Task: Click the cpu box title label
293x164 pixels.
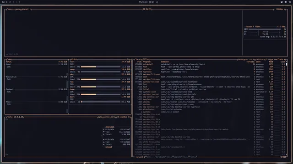Action: click(10, 9)
